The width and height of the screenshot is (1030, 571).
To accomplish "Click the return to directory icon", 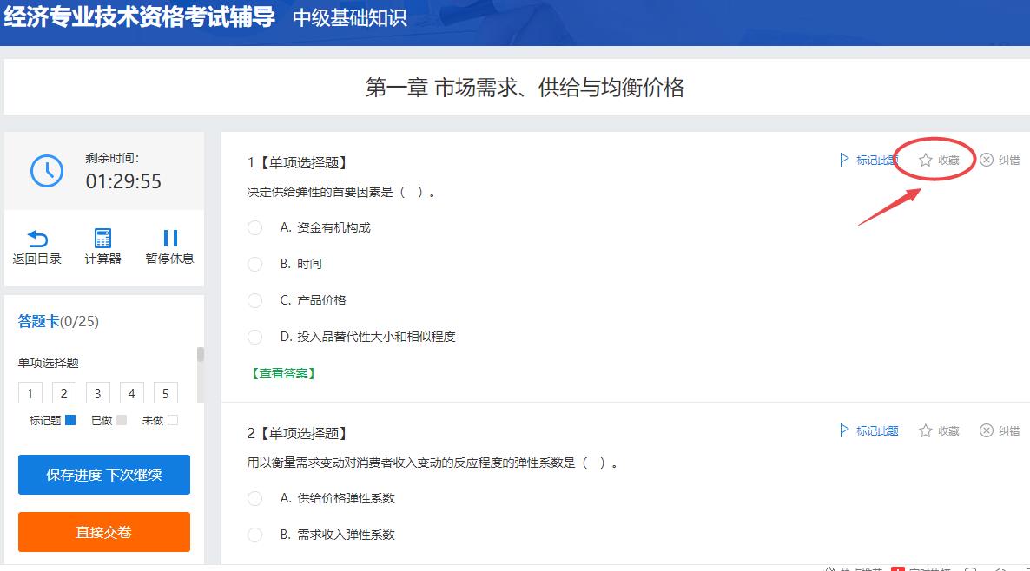I will coord(37,239).
